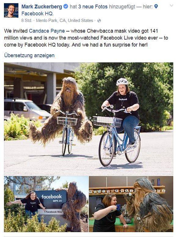Click the '8 Std.' timestamp
This screenshot has width=177, height=237.
(27, 21)
